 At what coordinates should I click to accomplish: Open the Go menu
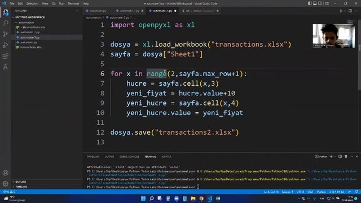(x=54, y=3)
